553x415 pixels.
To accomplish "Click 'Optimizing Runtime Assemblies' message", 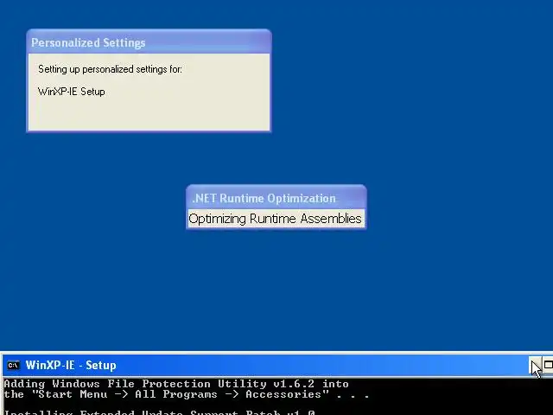I will click(275, 219).
